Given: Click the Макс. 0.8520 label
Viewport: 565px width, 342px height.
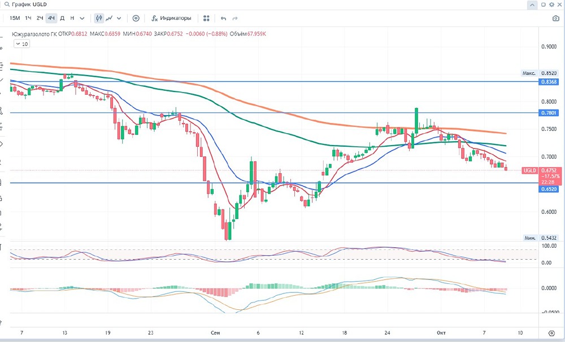Looking at the screenshot, I should coord(540,73).
